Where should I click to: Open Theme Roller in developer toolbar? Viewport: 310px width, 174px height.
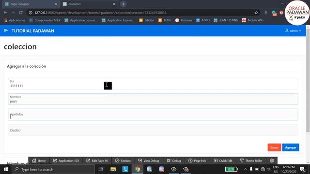point(251,160)
